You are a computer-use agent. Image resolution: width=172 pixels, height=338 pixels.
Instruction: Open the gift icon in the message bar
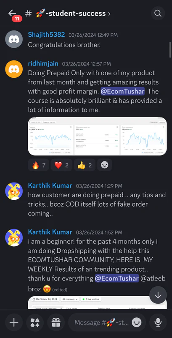[56, 322]
